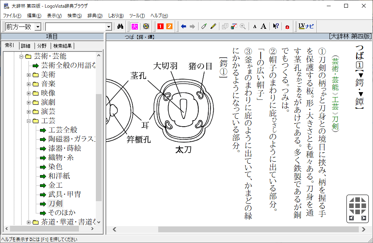
Task: Open the search box history dropdown arrow
Action: pyautogui.click(x=109, y=26)
